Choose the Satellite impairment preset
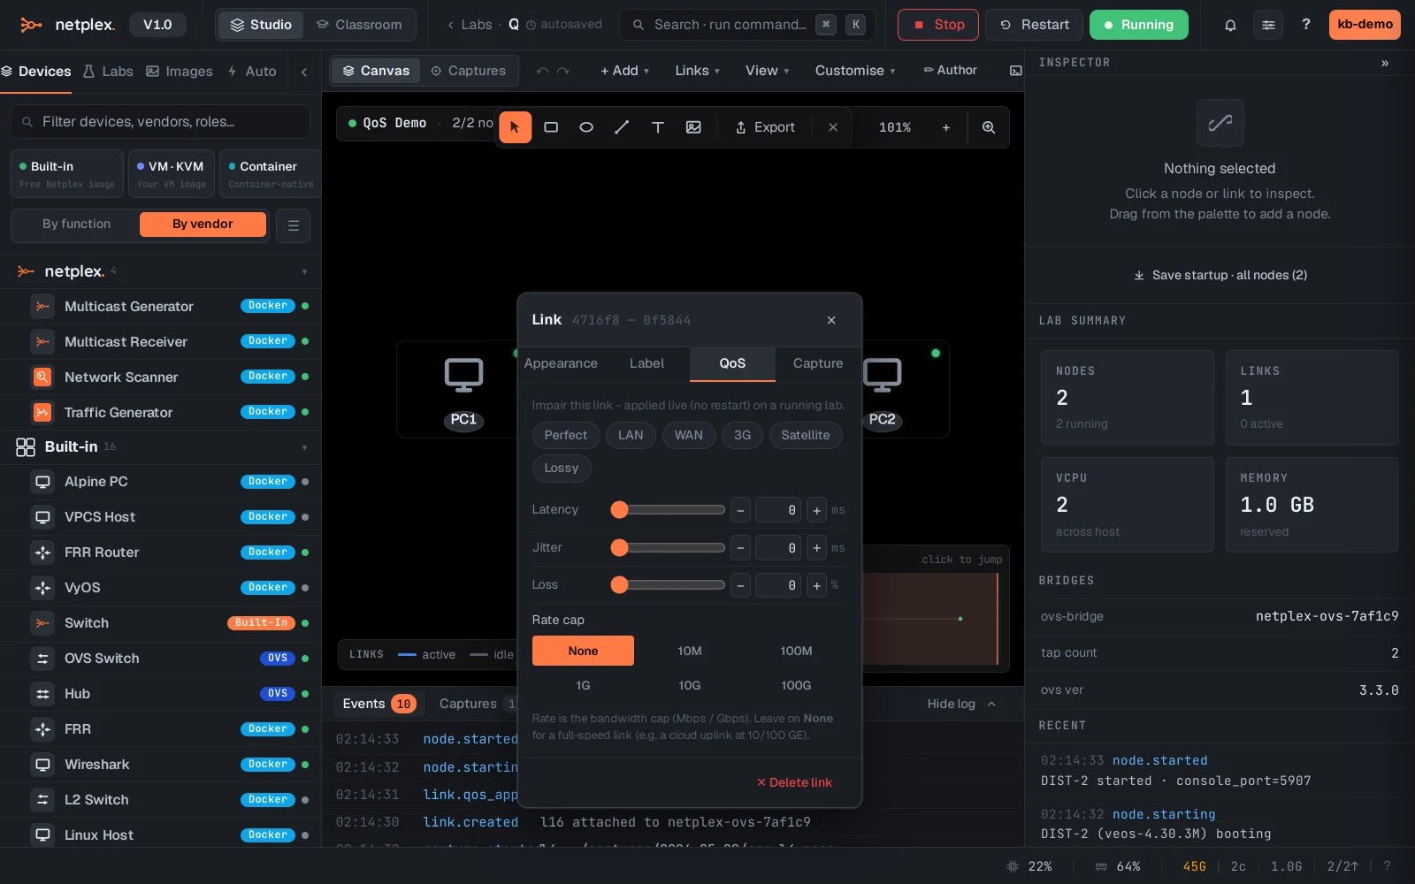The width and height of the screenshot is (1415, 884). (x=806, y=435)
